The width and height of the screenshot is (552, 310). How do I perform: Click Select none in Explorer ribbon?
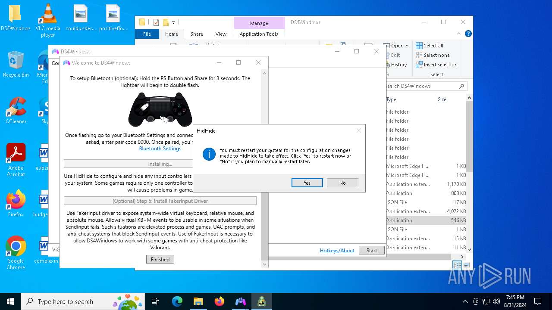(433, 55)
